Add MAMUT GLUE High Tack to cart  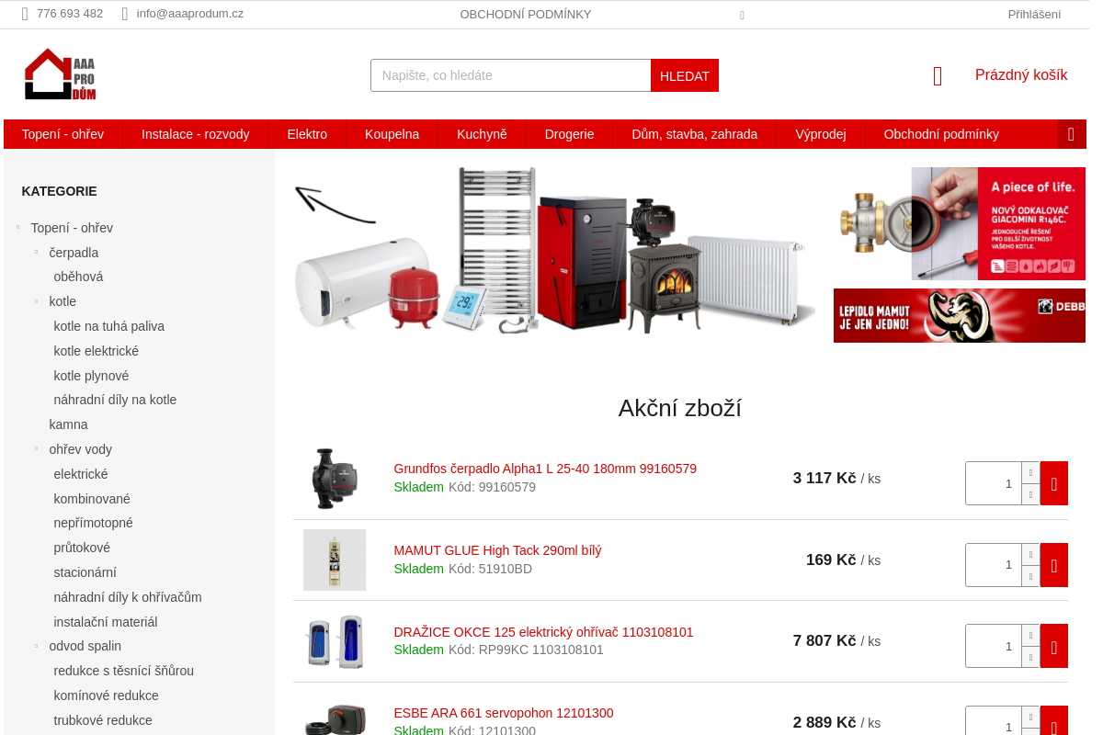[1053, 565]
